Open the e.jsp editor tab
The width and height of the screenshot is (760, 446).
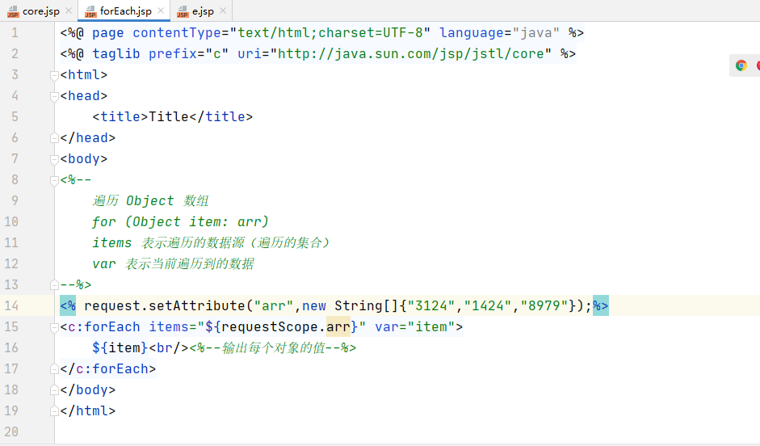[203, 11]
